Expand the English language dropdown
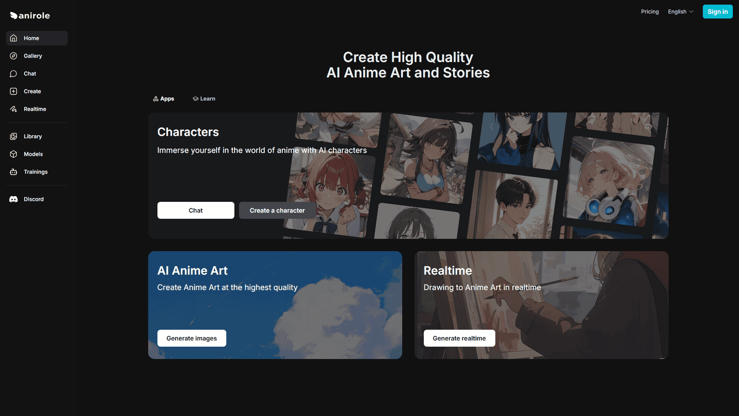Viewport: 739px width, 416px height. point(680,12)
